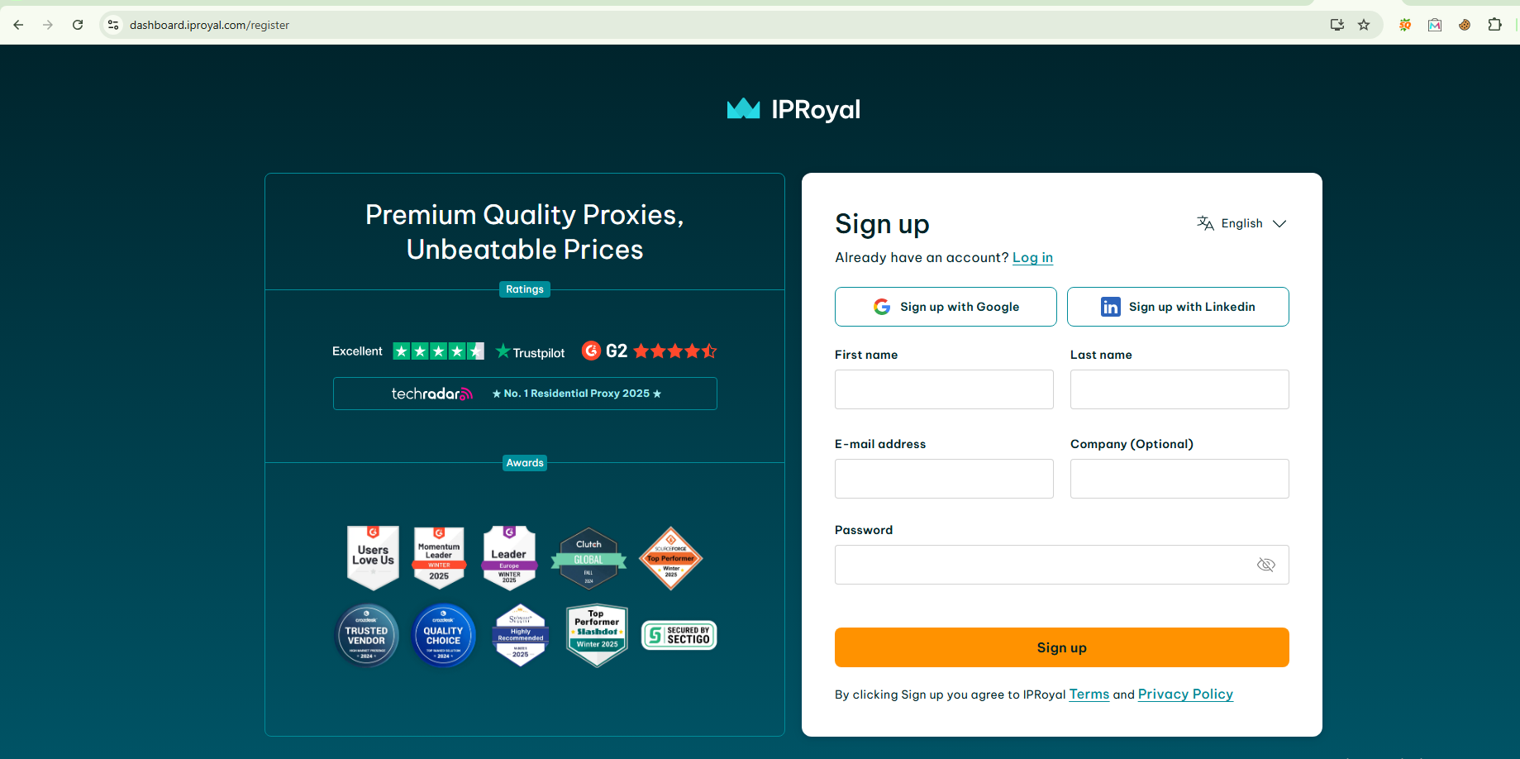Open the Terms link
Screen dimensions: 1520x759
click(1089, 695)
